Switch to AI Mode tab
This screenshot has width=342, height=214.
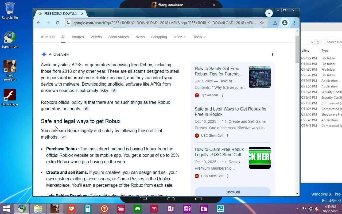pos(48,37)
